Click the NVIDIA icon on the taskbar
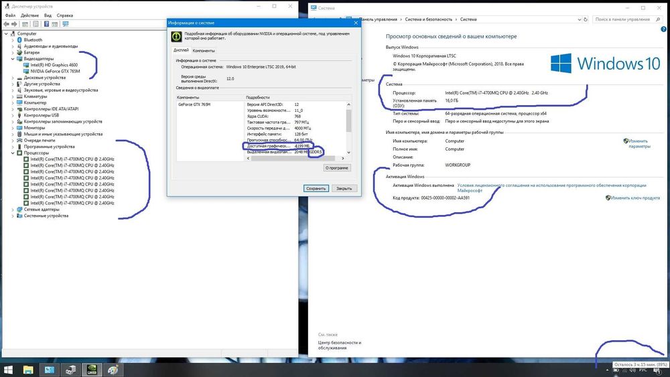The height and width of the screenshot is (377, 670). [92, 370]
